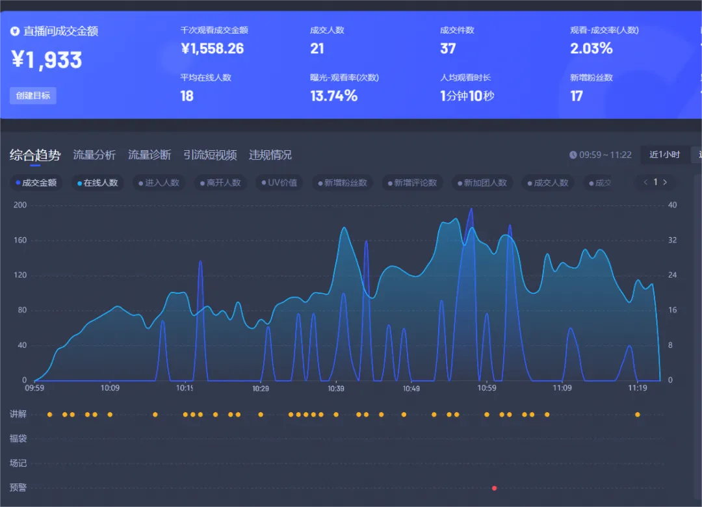Show the 新增粉丝数 series on chart
Viewport: 702px width, 507px height.
click(x=343, y=183)
